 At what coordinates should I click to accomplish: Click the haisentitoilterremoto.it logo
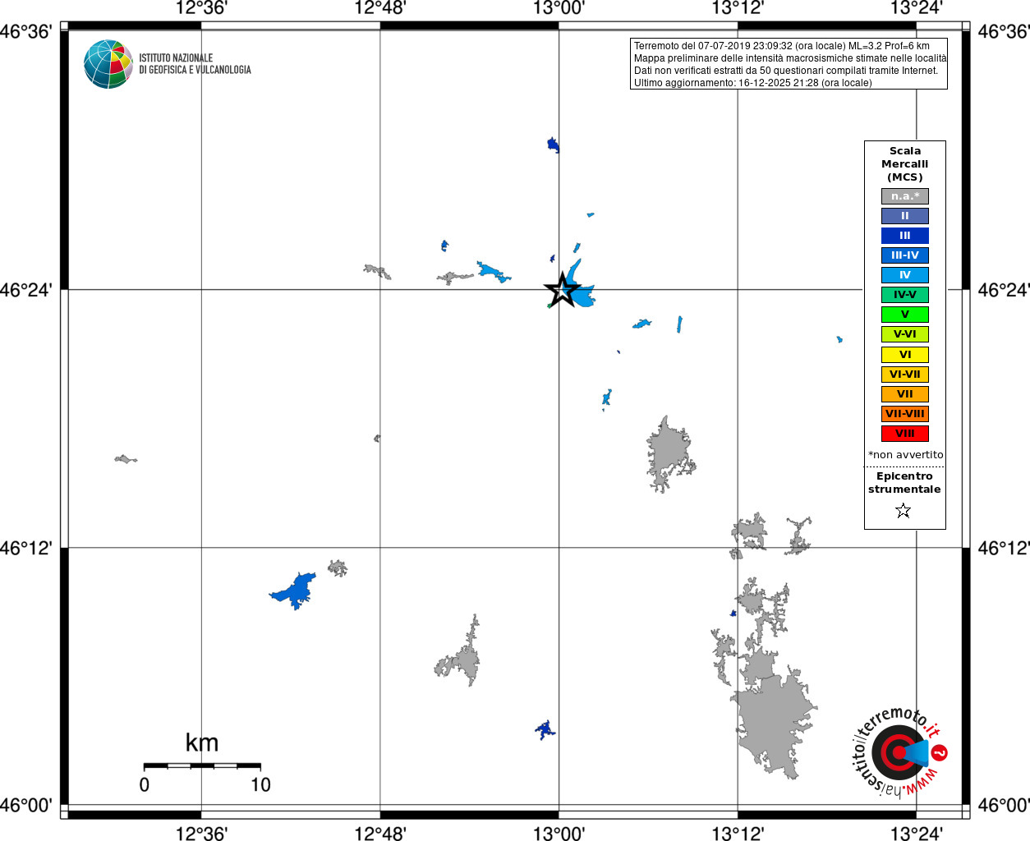tap(899, 751)
